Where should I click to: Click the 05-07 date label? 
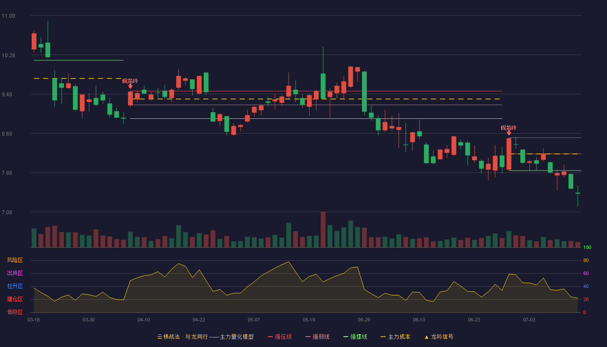click(x=254, y=320)
